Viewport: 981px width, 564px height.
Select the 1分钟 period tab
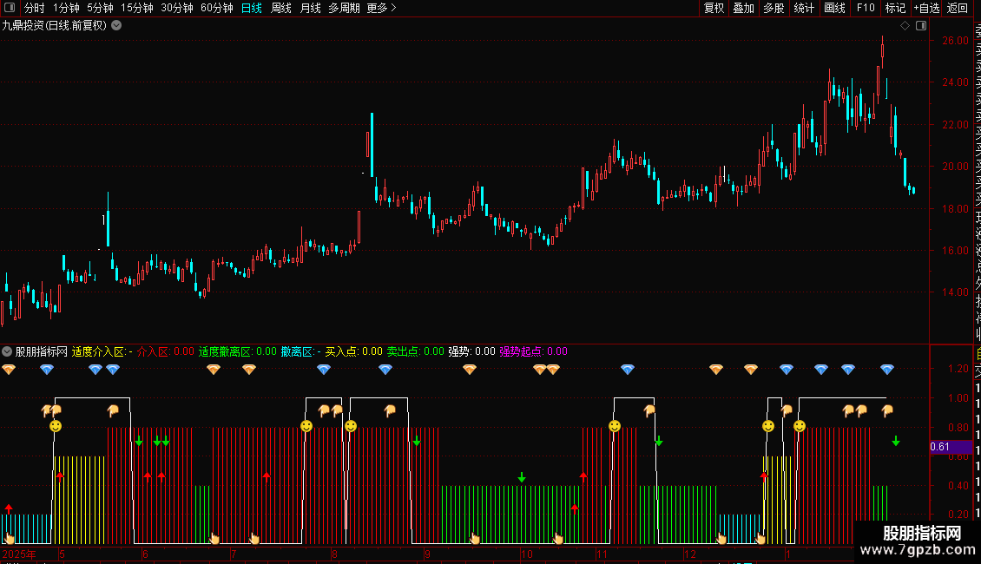click(66, 8)
